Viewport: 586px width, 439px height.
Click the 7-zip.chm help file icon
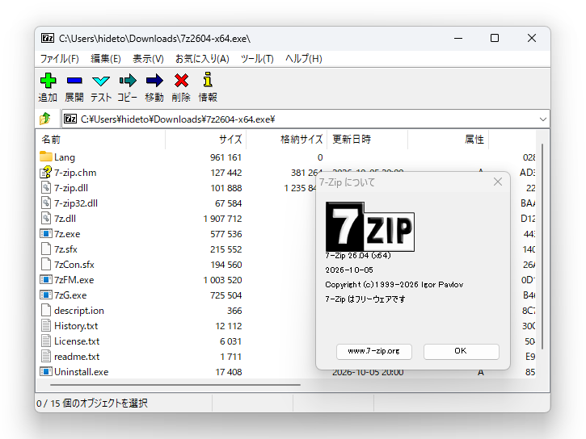[x=45, y=172]
